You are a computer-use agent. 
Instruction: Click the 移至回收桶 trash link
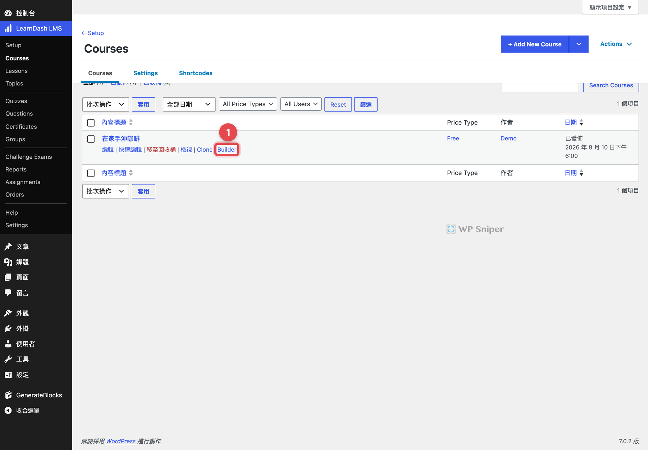(x=161, y=150)
